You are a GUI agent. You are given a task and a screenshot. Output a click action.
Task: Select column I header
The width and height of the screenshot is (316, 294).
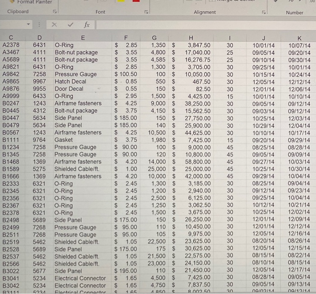(x=230, y=38)
